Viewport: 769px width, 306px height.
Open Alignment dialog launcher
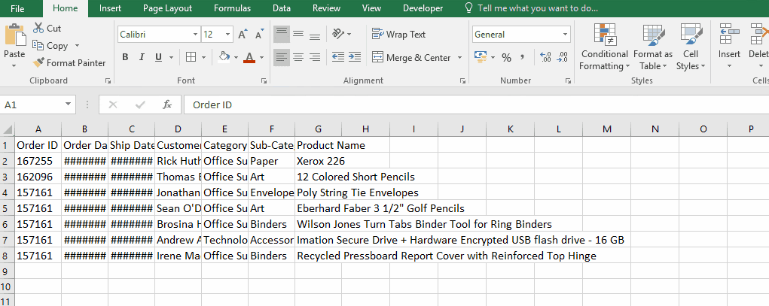point(462,80)
